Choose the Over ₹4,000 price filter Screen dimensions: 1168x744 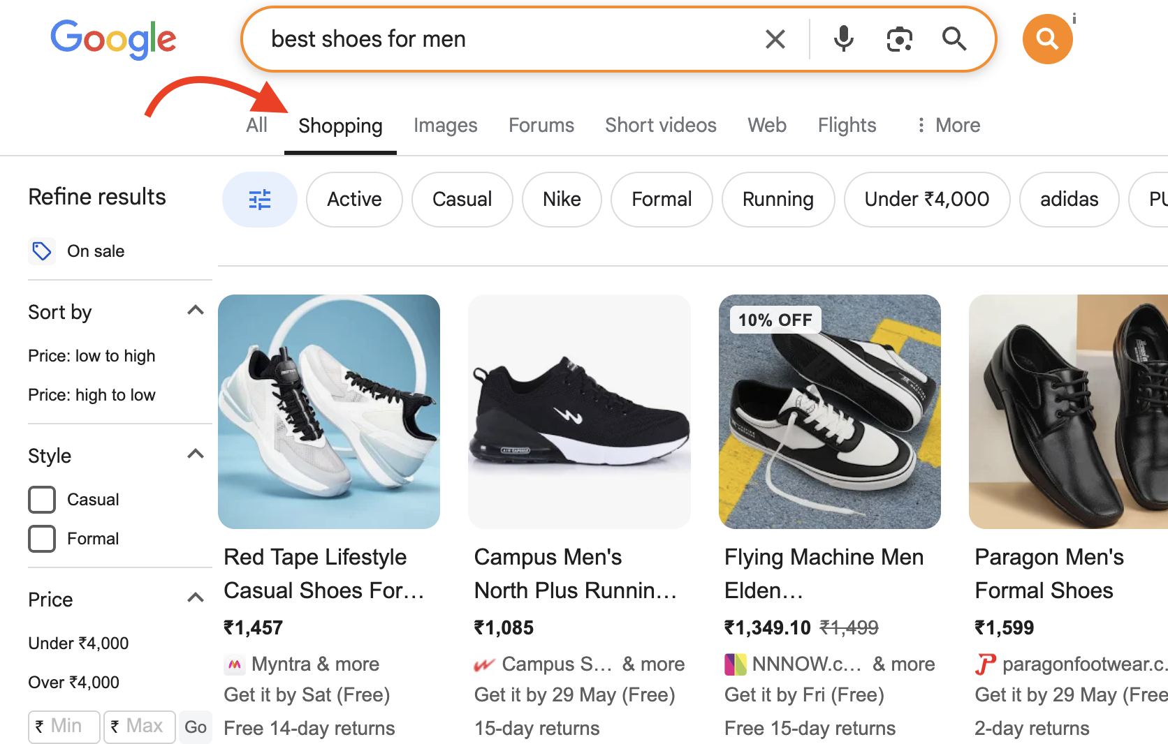[x=73, y=683]
